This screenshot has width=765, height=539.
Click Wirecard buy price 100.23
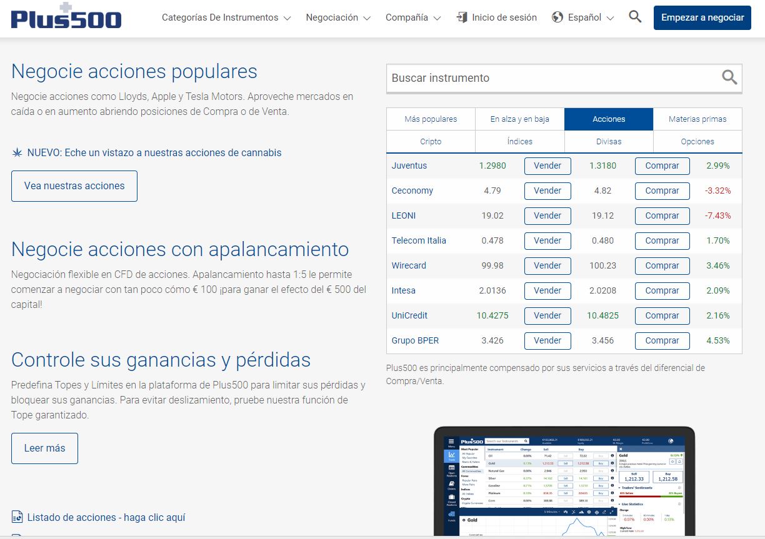[x=602, y=265]
